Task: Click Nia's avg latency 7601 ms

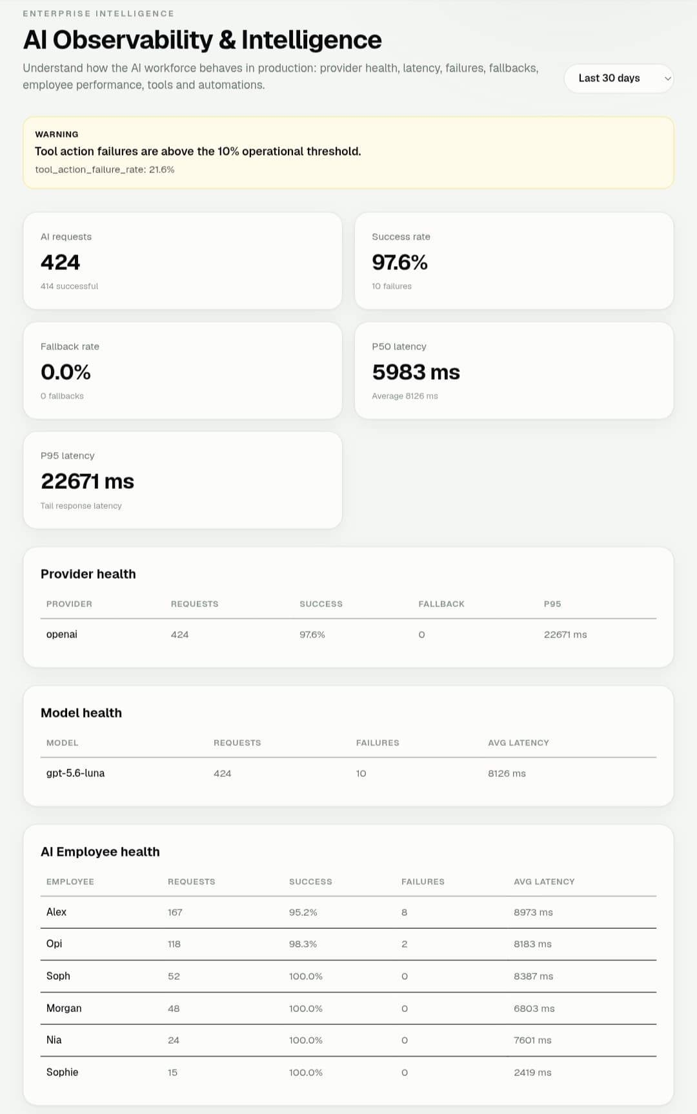Action: [x=532, y=1040]
